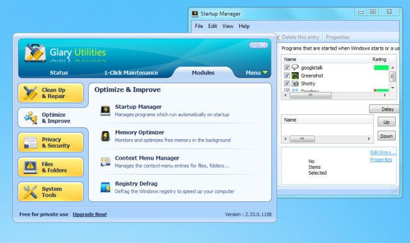The image size is (410, 243).
Task: Click the Shotty entry name
Action: point(308,83)
